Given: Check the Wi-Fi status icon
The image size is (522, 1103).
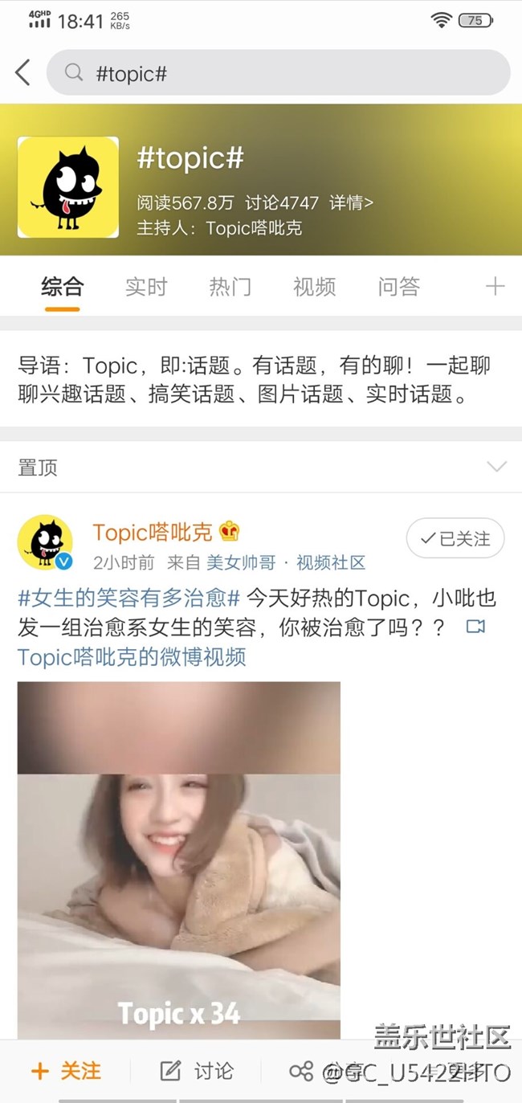Looking at the screenshot, I should [441, 20].
